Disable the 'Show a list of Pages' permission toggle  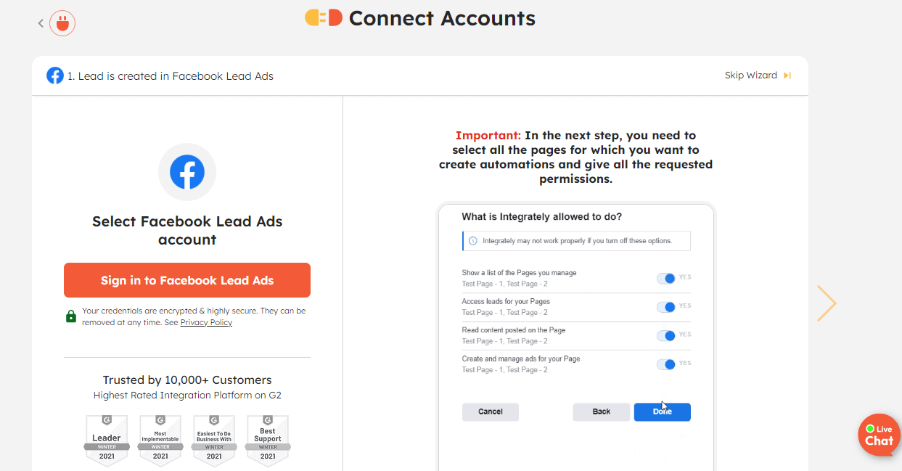click(665, 278)
